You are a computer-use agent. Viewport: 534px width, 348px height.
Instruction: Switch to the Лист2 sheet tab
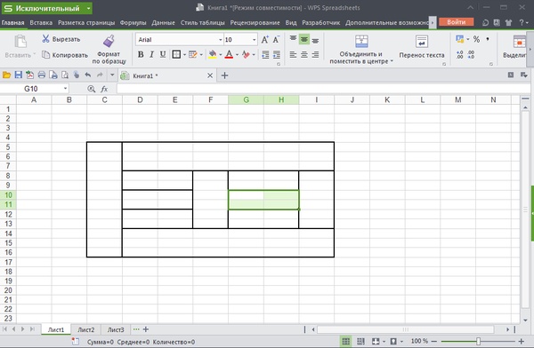click(85, 329)
